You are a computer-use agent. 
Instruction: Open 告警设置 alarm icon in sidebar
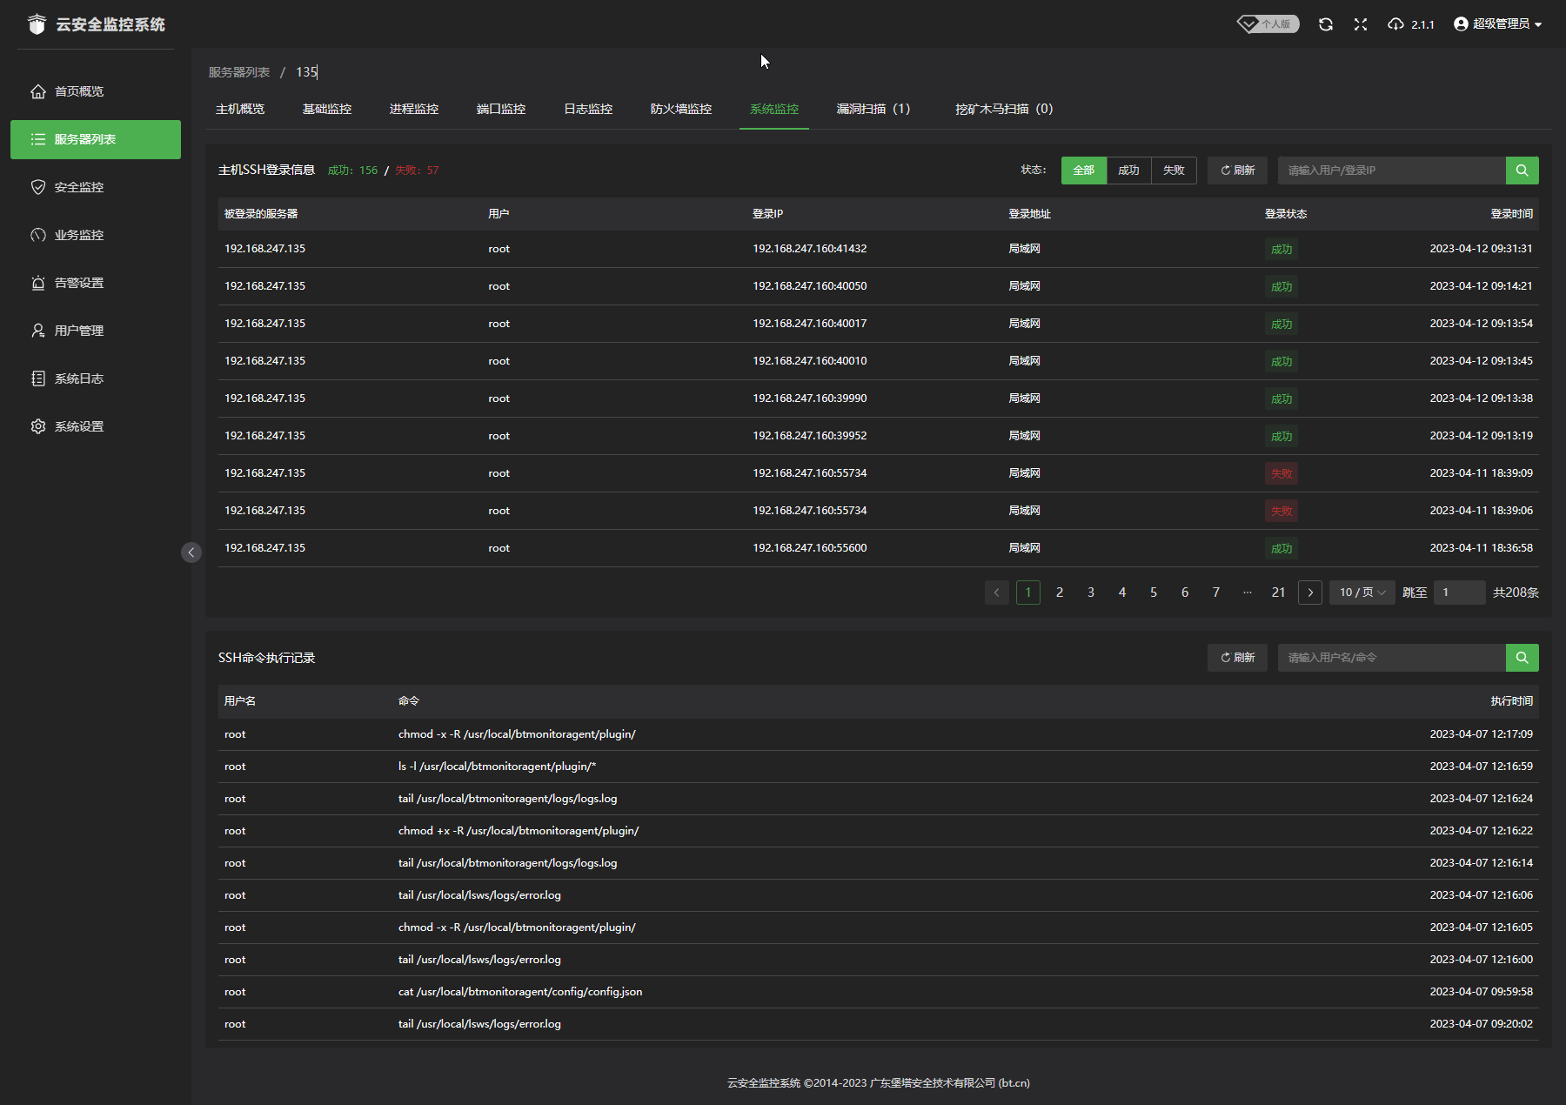pyautogui.click(x=38, y=283)
